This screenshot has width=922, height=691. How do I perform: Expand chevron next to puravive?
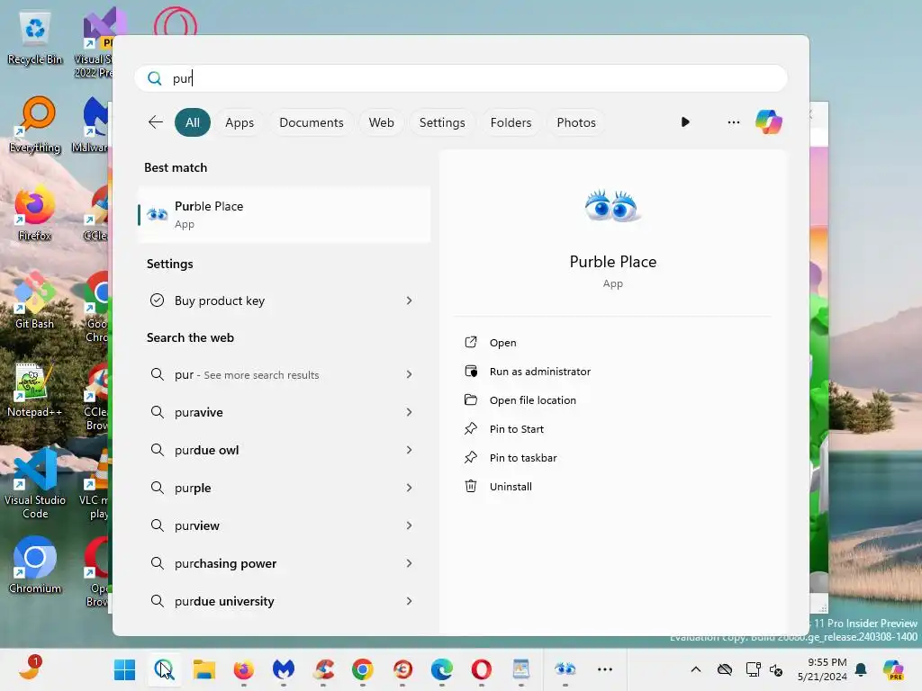coord(410,412)
